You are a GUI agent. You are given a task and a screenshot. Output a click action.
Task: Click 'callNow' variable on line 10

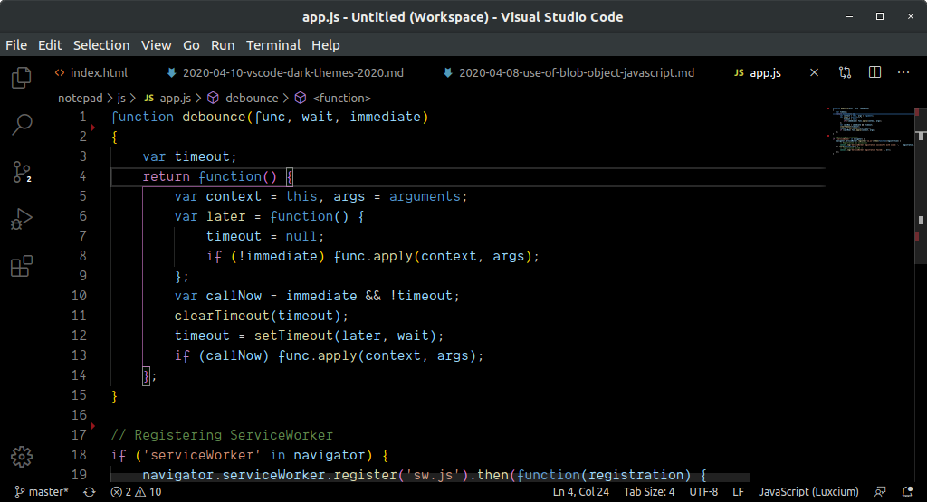(x=234, y=296)
